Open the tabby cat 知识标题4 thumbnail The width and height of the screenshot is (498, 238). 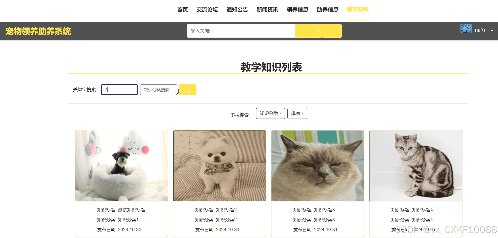coord(416,166)
